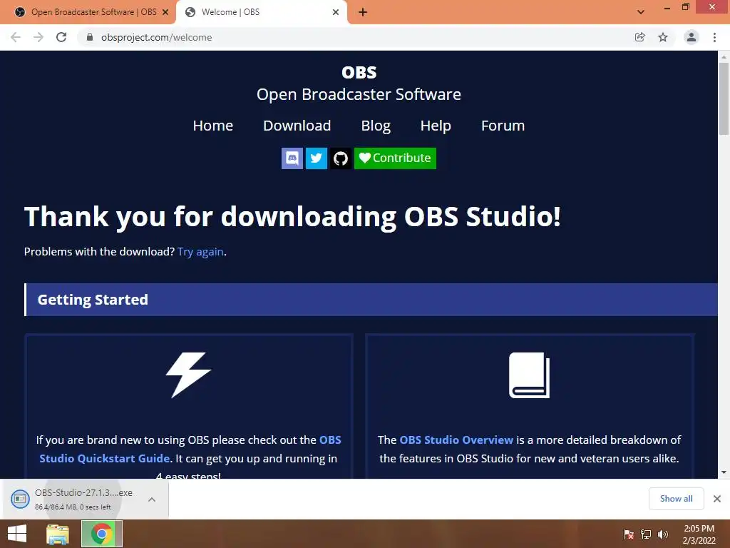
Task: Click the Try again download link
Action: point(200,252)
